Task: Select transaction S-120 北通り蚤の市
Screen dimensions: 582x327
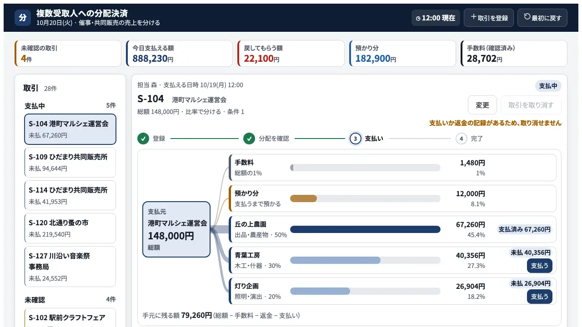Action: pos(70,228)
